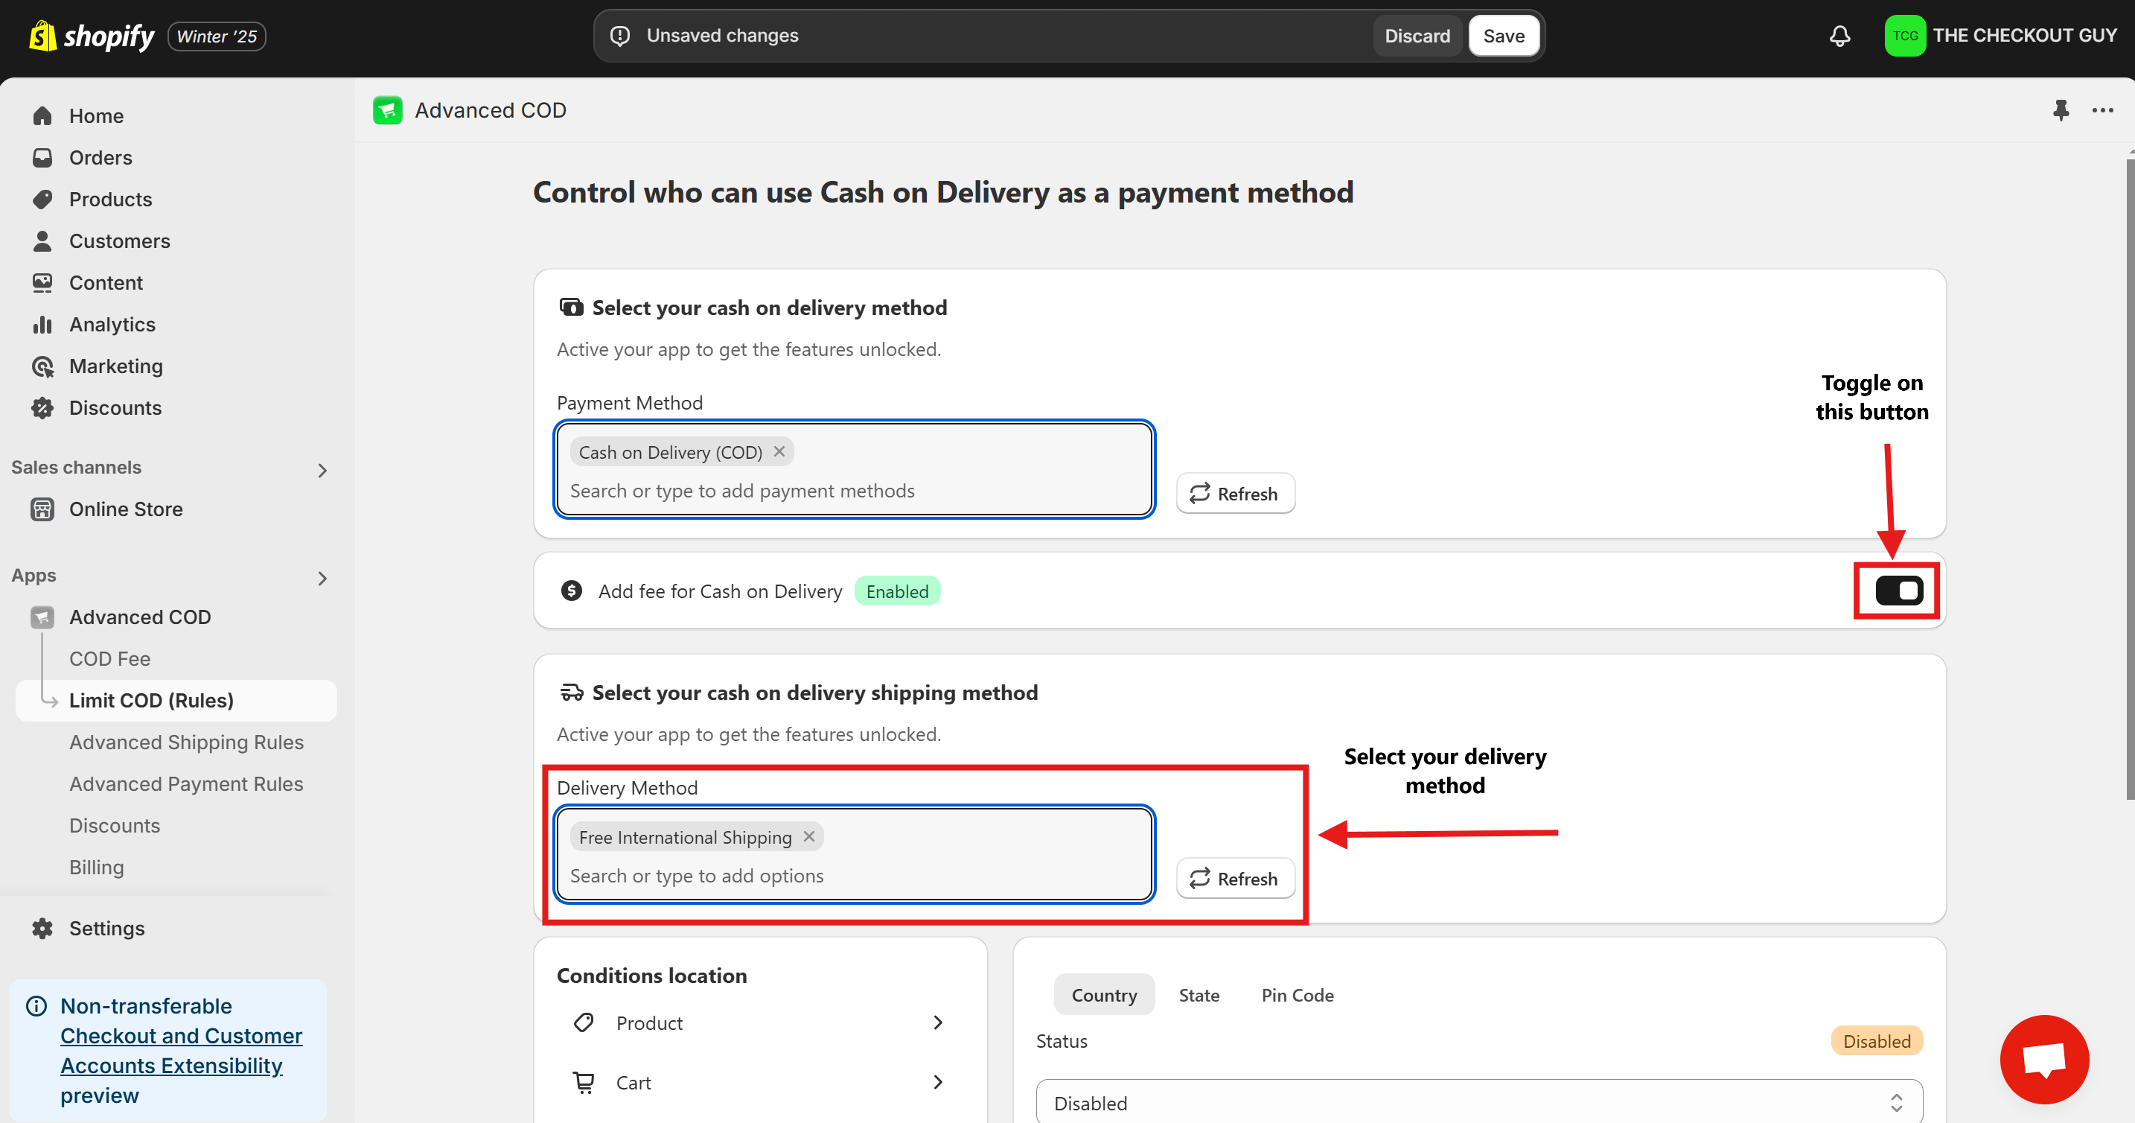This screenshot has height=1123, width=2135.
Task: Click the TCG store avatar
Action: pyautogui.click(x=1904, y=36)
